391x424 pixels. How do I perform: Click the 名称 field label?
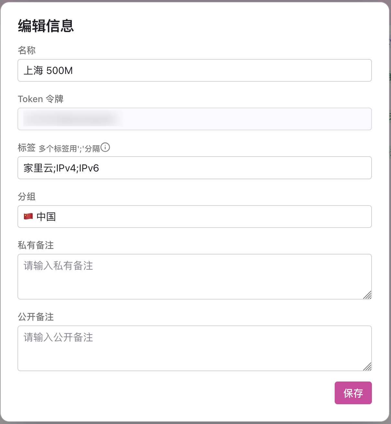point(27,51)
